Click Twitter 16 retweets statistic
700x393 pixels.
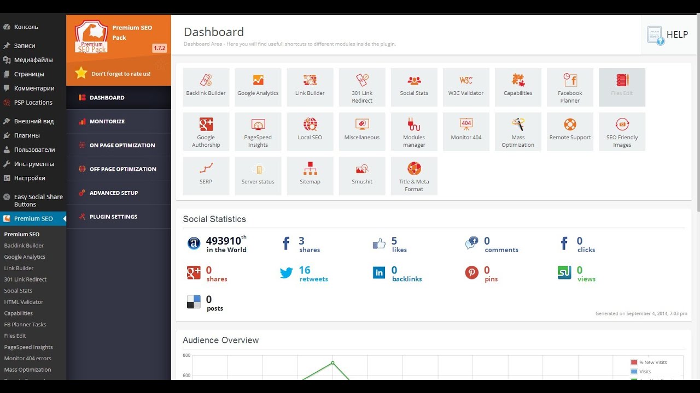pyautogui.click(x=304, y=273)
